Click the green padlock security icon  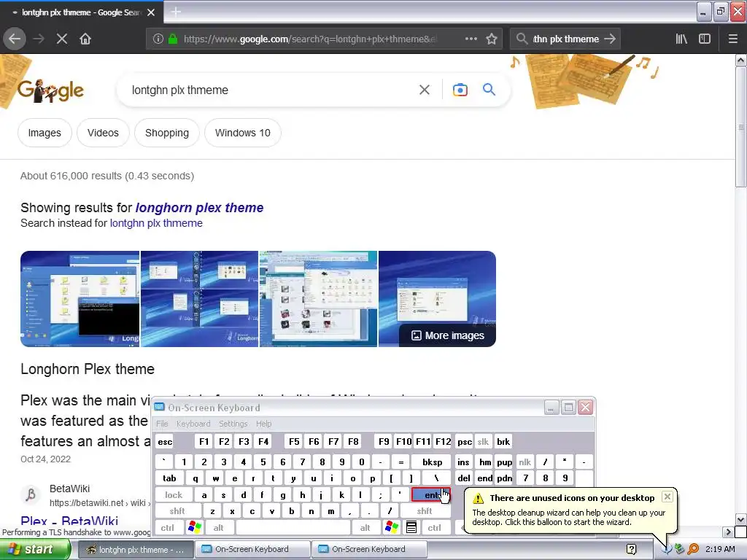click(173, 39)
